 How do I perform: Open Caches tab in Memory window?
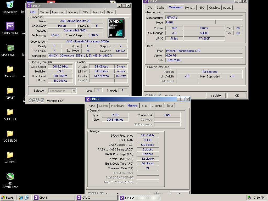104,106
